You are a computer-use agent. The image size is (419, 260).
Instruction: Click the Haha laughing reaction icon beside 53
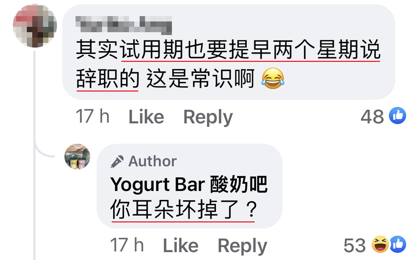(x=380, y=244)
